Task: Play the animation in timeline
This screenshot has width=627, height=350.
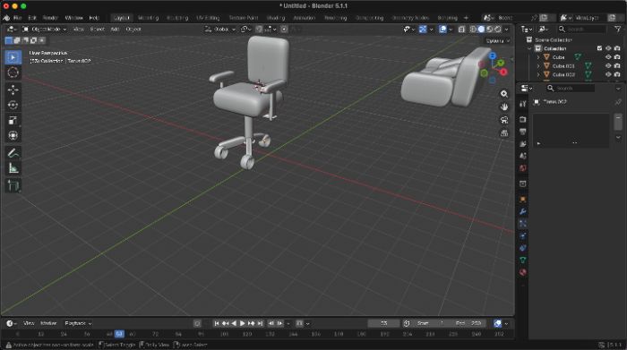Action: coord(243,323)
